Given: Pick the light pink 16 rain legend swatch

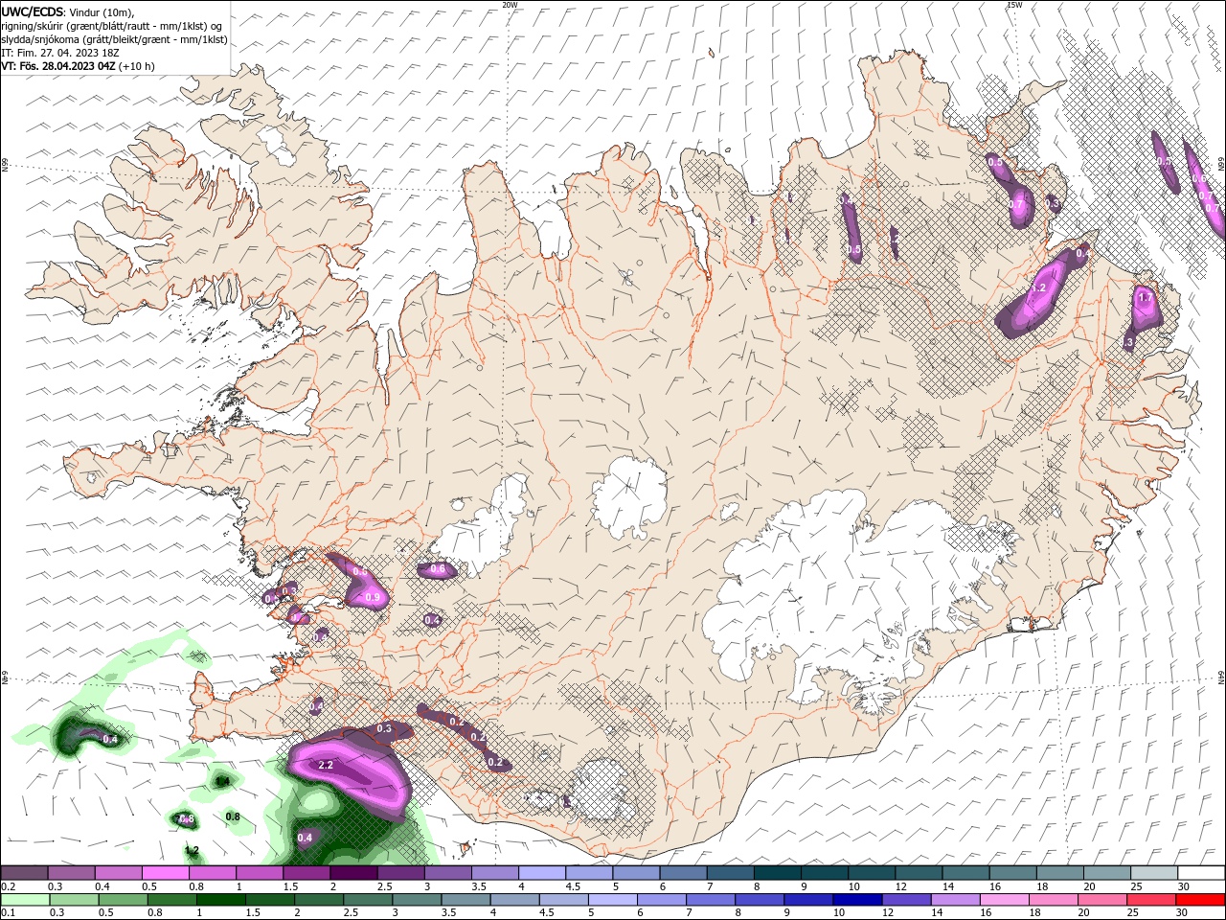Looking at the screenshot, I should click(x=1005, y=900).
